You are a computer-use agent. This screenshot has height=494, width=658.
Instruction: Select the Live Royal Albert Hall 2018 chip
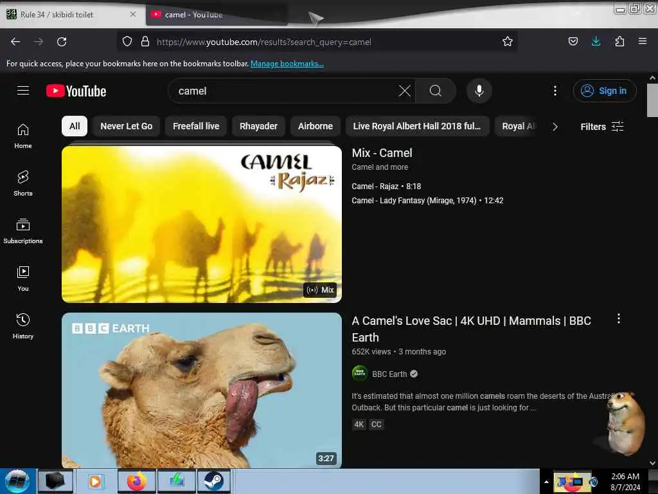point(417,126)
